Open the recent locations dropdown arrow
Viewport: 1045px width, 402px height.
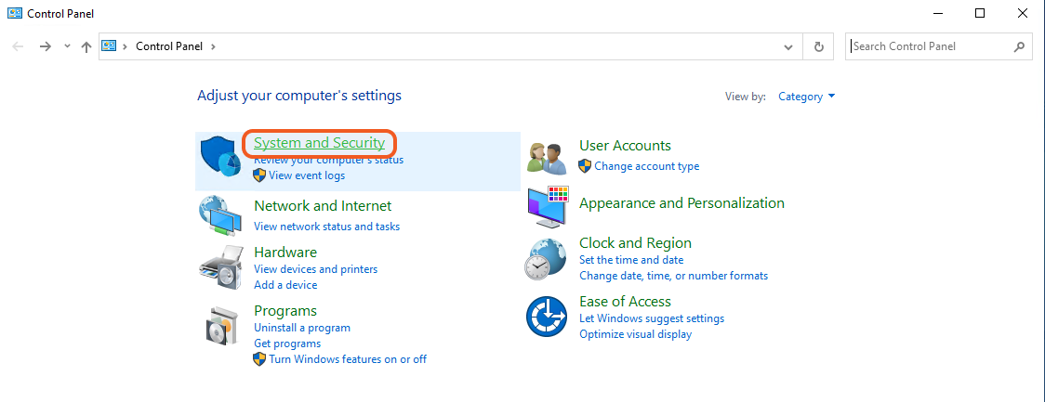[67, 46]
